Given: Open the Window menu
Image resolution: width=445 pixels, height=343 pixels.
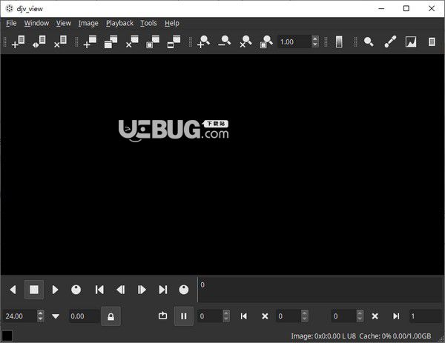Looking at the screenshot, I should point(36,23).
